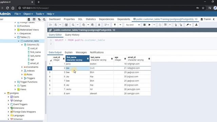Collapse the postgres database node
Image resolution: width=217 pixels, height=122 pixels.
coord(5,93)
